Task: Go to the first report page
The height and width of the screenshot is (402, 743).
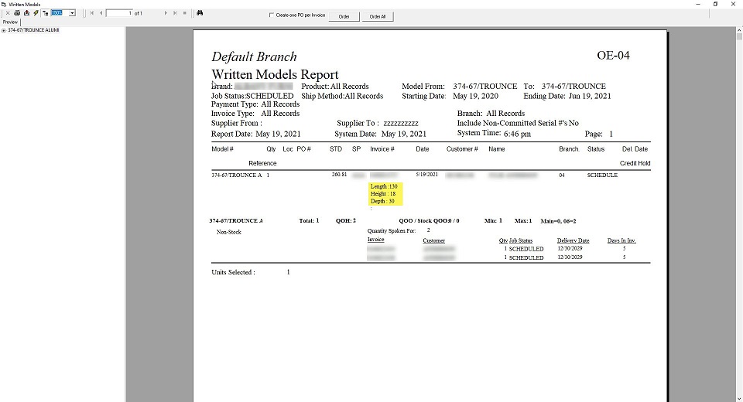Action: (x=91, y=14)
